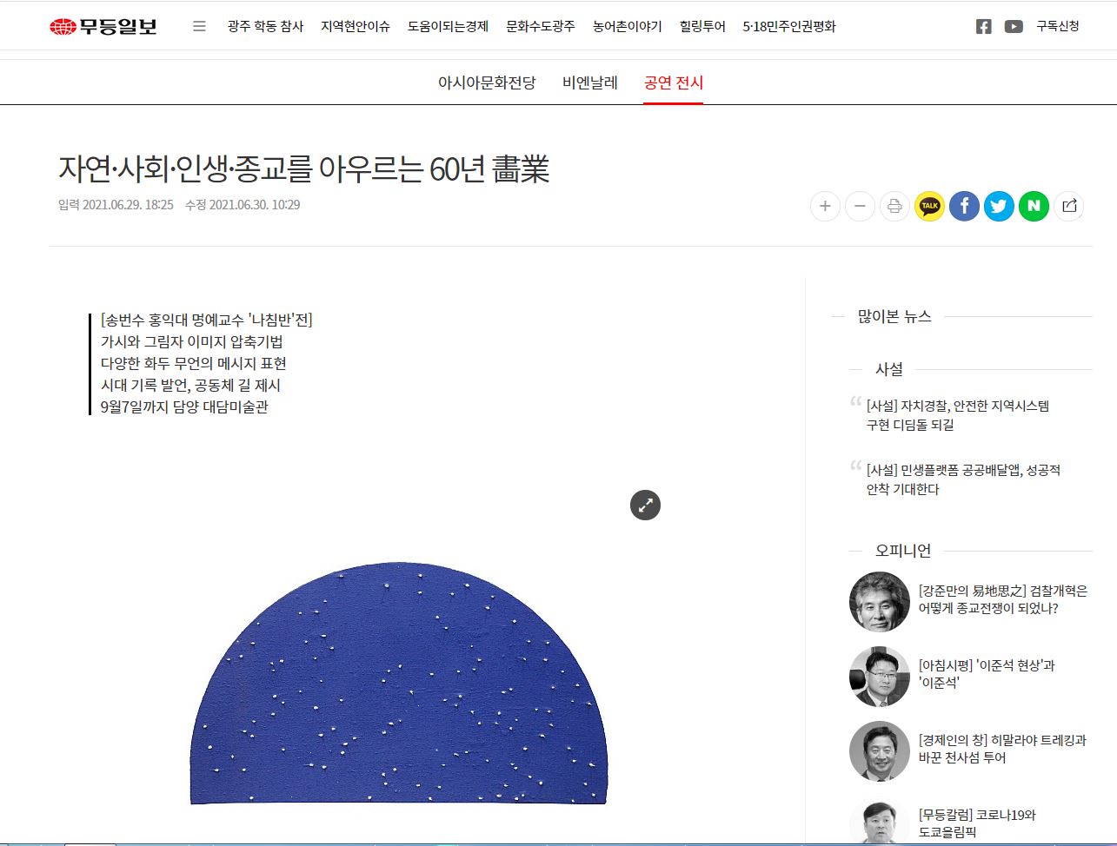Switch to the 비엔날레 tab

click(x=590, y=83)
